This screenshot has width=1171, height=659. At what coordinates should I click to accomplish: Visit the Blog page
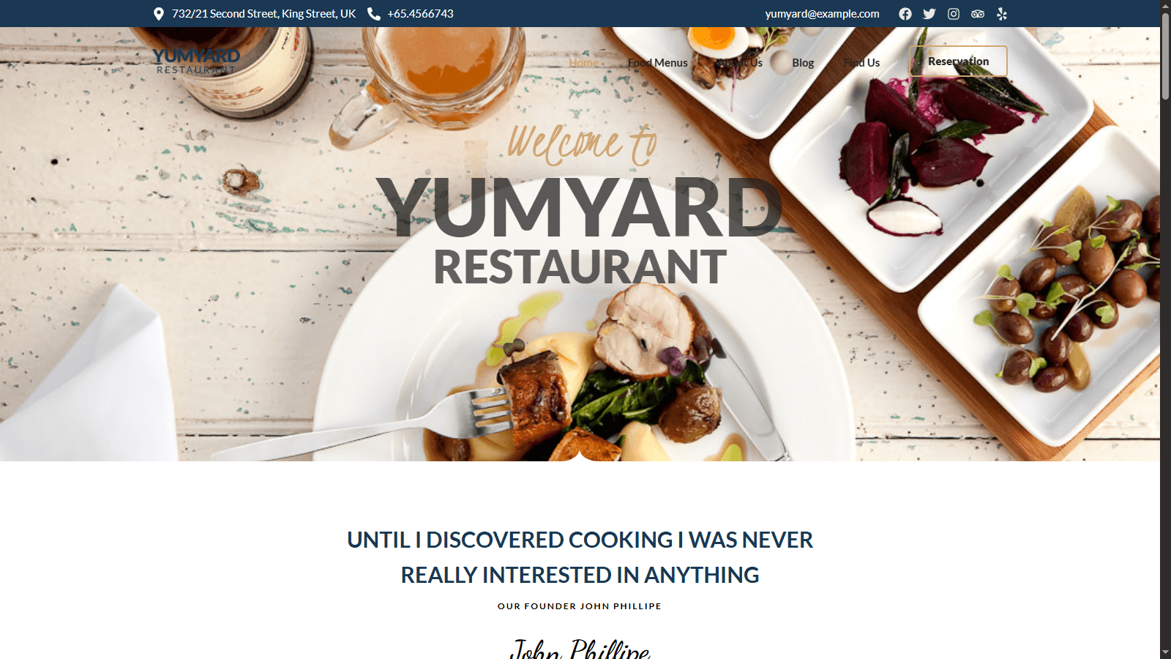[803, 63]
